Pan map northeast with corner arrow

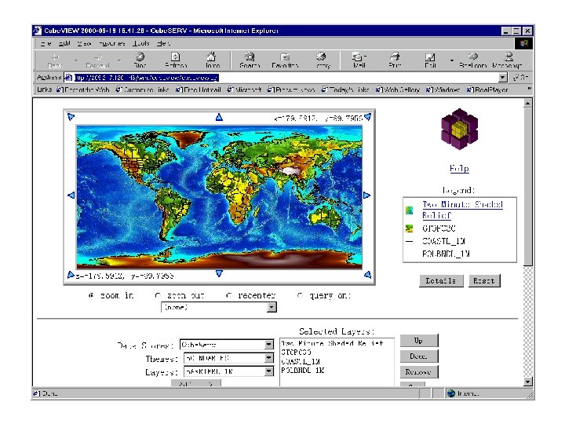[367, 116]
